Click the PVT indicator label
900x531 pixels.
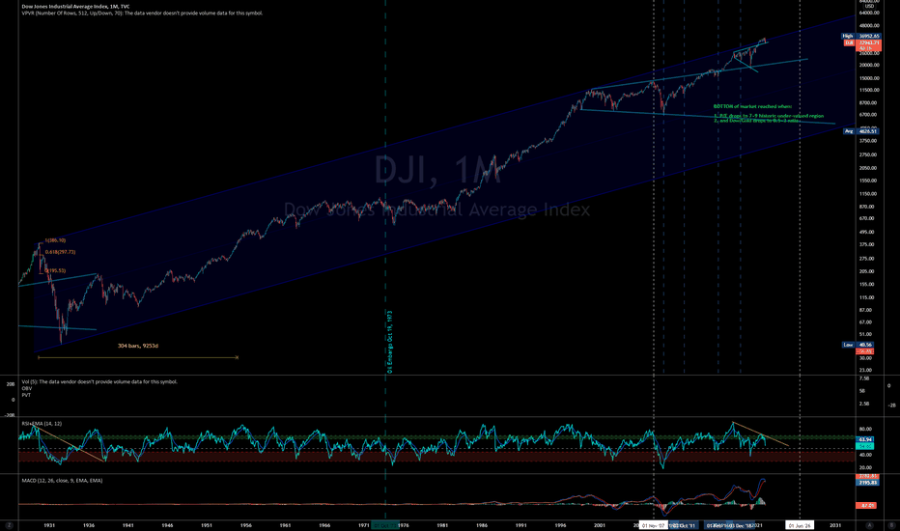point(26,395)
